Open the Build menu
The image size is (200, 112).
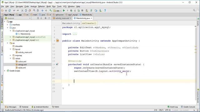[48, 7]
